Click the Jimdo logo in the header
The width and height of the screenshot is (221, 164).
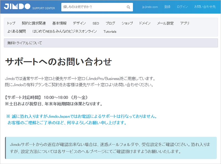[17, 6]
